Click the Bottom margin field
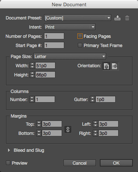 click(x=52, y=133)
